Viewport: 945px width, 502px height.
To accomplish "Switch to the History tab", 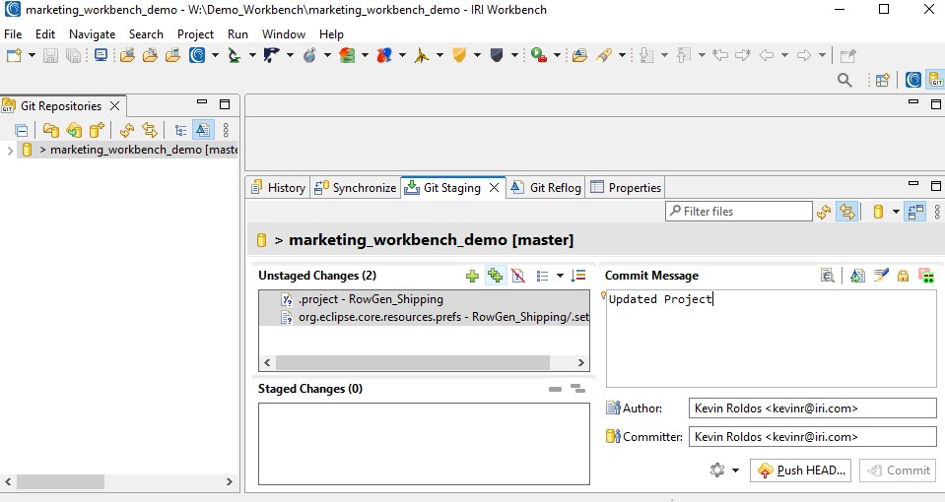I will [x=279, y=188].
